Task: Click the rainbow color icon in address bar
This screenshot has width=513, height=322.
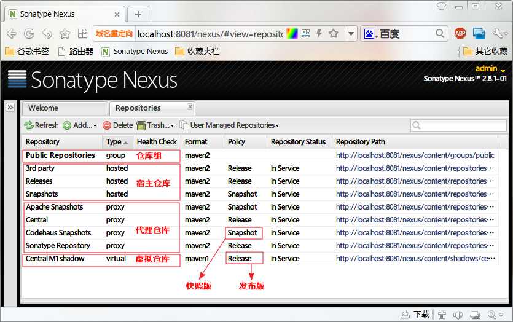Action: [x=292, y=33]
